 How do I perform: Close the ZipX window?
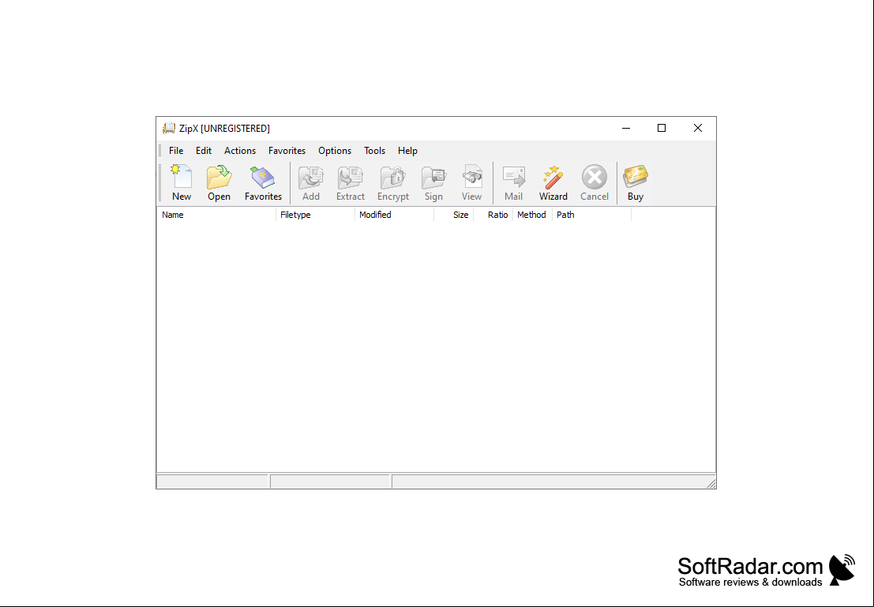click(x=698, y=128)
